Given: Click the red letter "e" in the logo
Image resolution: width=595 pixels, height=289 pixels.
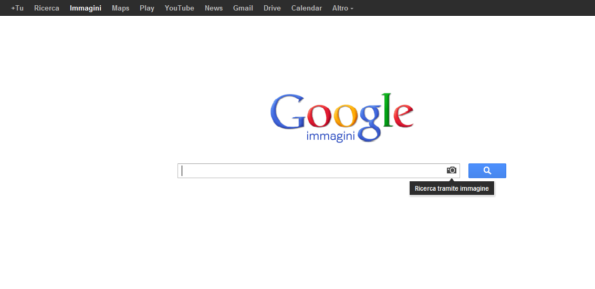Looking at the screenshot, I should tap(402, 117).
